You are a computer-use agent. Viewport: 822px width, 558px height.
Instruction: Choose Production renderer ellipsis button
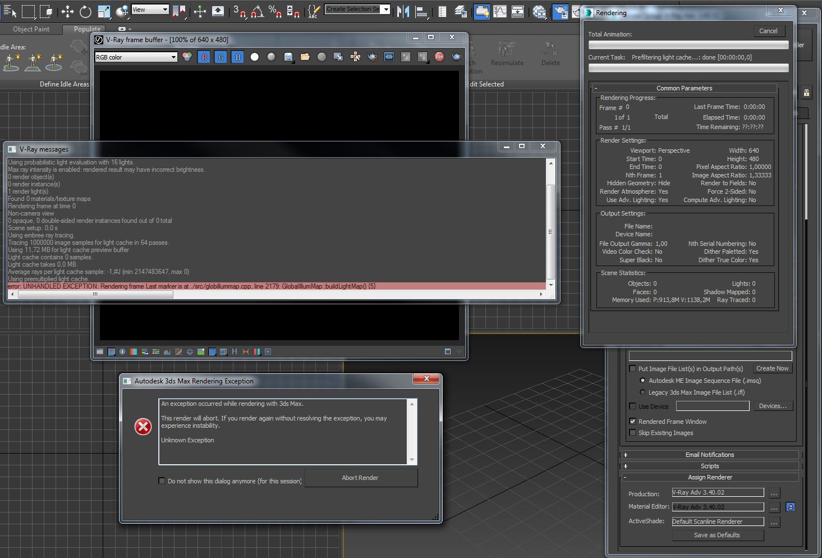point(774,493)
